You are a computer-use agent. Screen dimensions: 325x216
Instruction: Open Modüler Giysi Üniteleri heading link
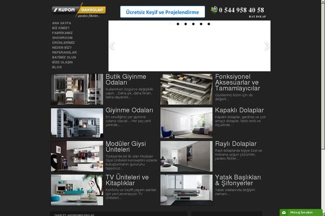click(126, 146)
